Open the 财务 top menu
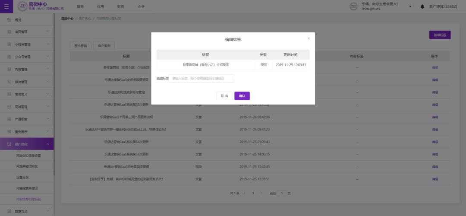Viewport: 466px width, 216px height. (x=120, y=7)
